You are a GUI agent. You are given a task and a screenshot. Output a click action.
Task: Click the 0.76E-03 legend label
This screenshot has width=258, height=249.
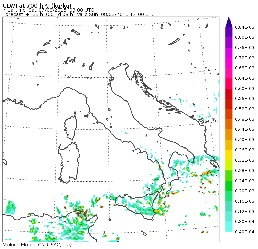pyautogui.click(x=244, y=48)
